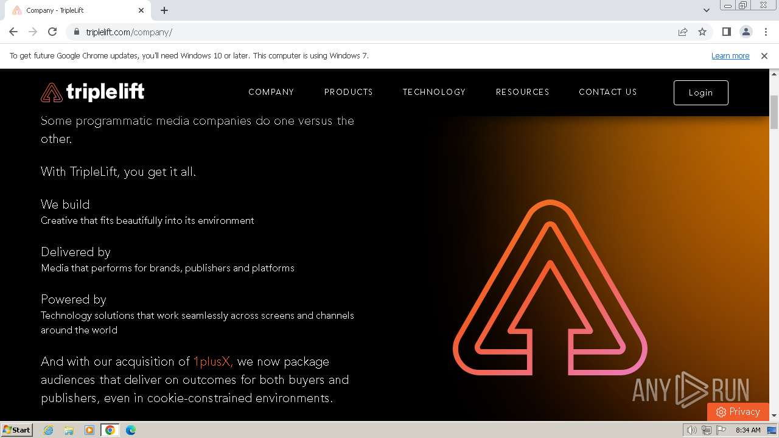Screen dimensions: 779x438
Task: Click the show desktop tray button
Action: coord(772,430)
